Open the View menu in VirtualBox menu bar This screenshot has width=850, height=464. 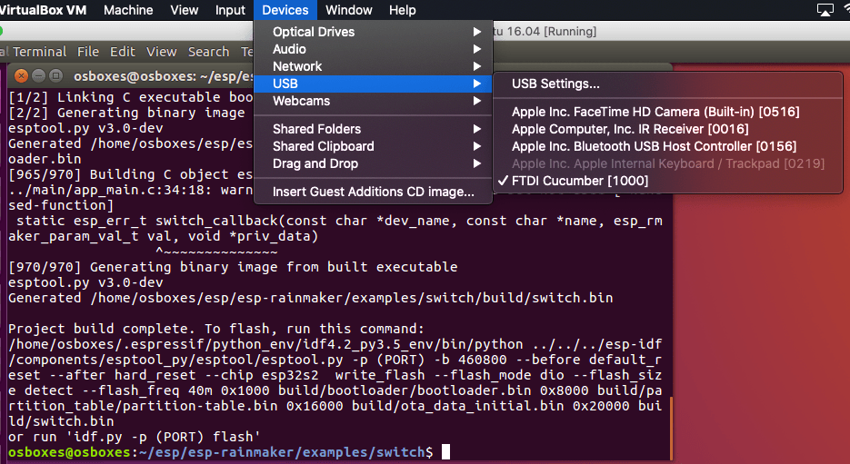point(184,10)
